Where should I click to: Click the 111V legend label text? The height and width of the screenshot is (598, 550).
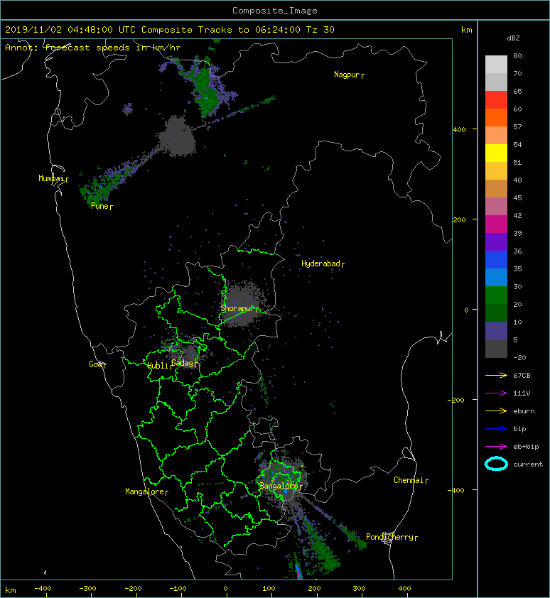522,393
